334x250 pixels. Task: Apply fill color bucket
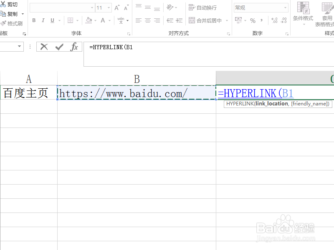pos(89,20)
